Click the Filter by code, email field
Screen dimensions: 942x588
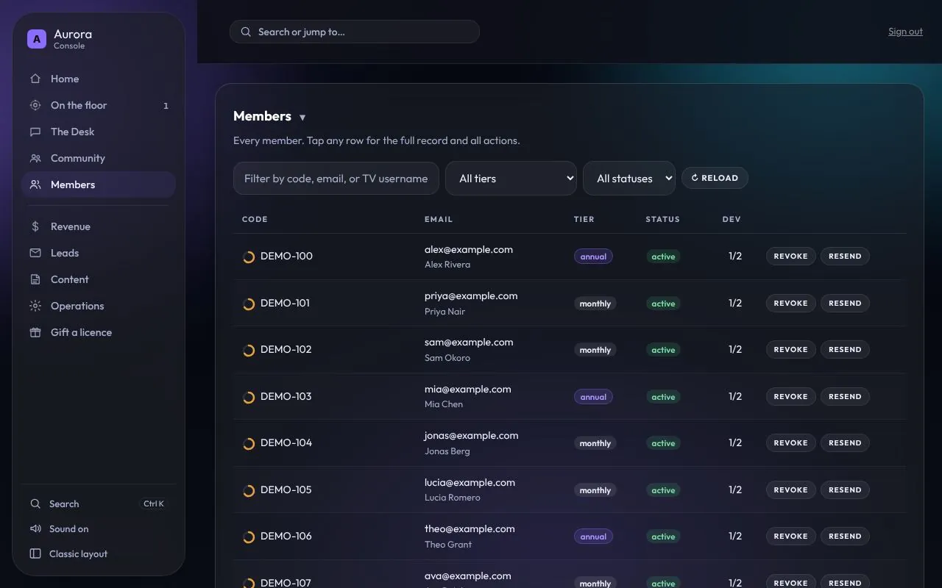336,179
